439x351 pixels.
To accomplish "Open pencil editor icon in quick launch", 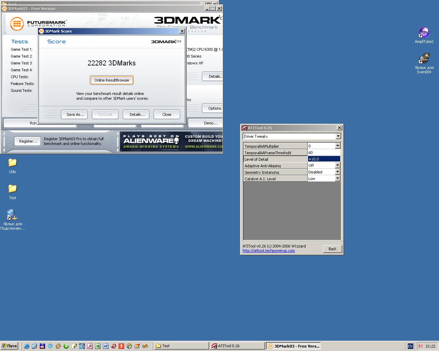I will click(74, 346).
